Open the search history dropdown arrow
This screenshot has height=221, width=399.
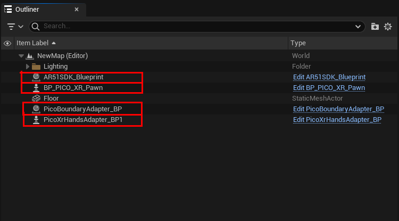(x=358, y=27)
